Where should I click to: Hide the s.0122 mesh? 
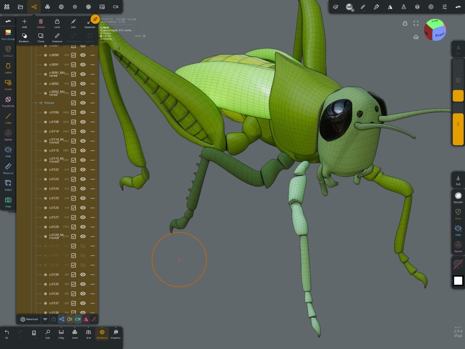83,169
